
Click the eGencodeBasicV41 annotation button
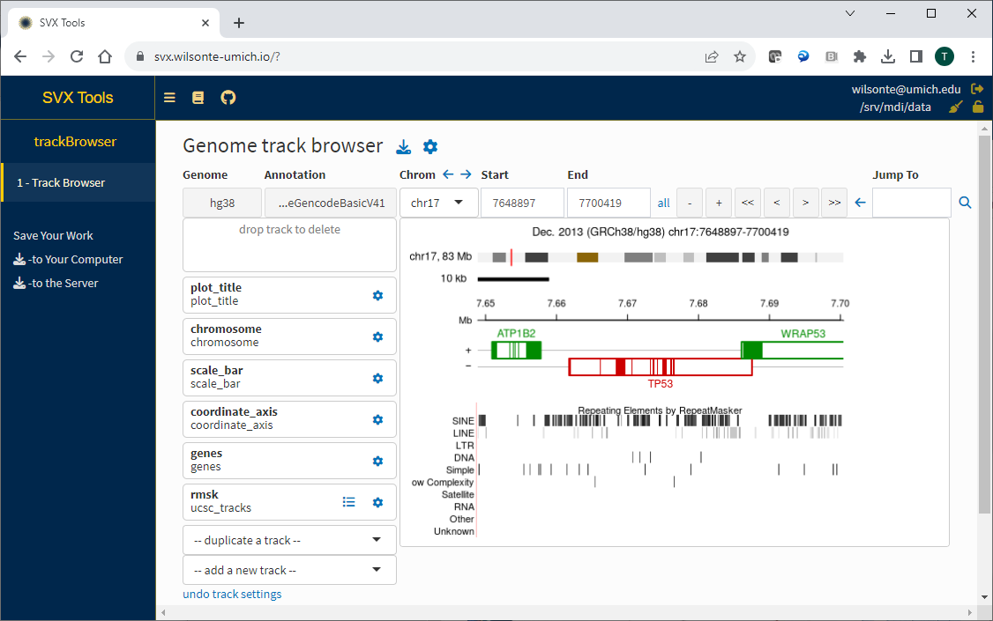tap(331, 203)
